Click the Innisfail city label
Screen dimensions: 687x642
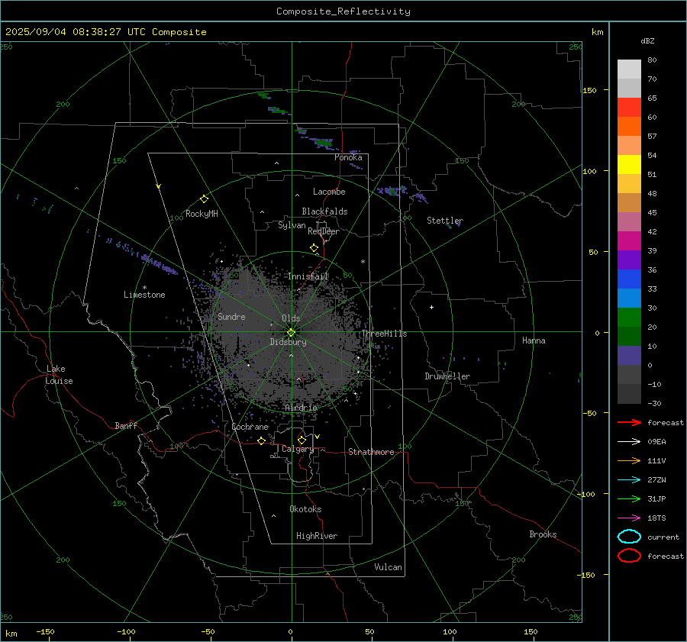coord(308,276)
